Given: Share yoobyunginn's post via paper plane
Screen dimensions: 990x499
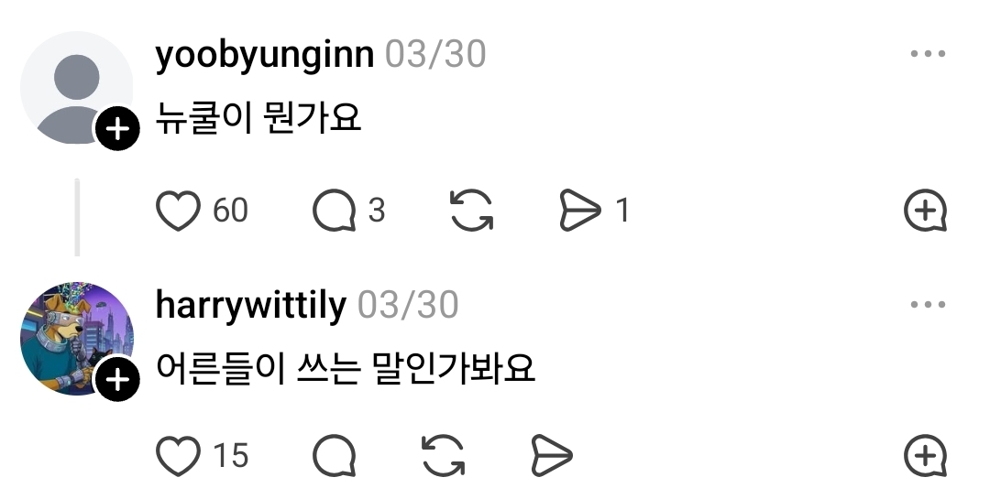Looking at the screenshot, I should pos(580,210).
